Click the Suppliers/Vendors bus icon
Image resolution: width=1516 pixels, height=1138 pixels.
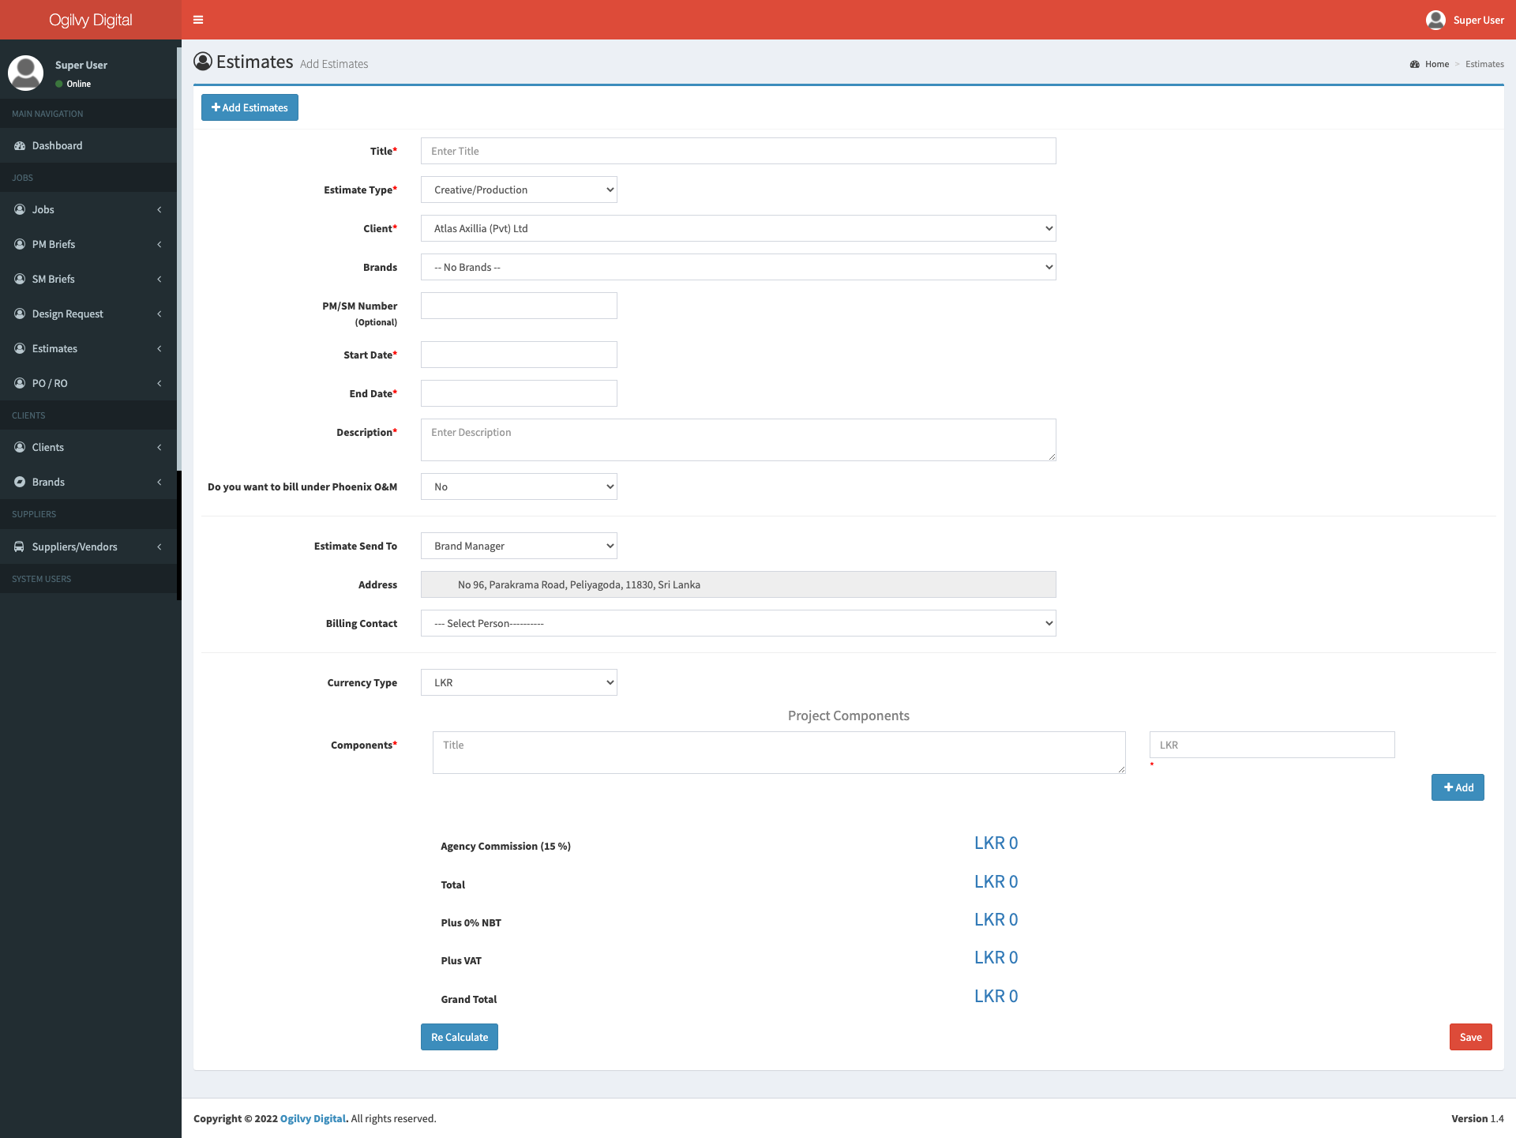click(20, 546)
